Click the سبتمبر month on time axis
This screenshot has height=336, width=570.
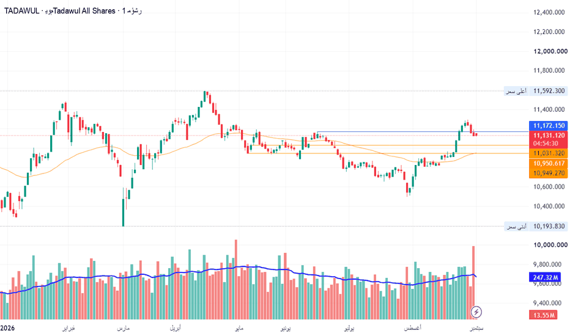476,329
